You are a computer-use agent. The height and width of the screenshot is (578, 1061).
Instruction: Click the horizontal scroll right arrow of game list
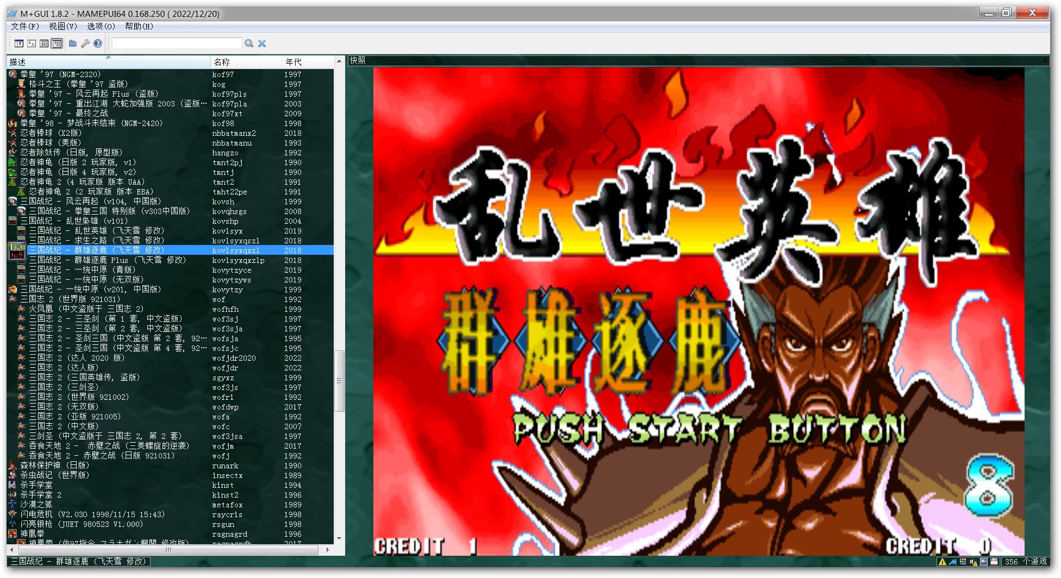(328, 550)
